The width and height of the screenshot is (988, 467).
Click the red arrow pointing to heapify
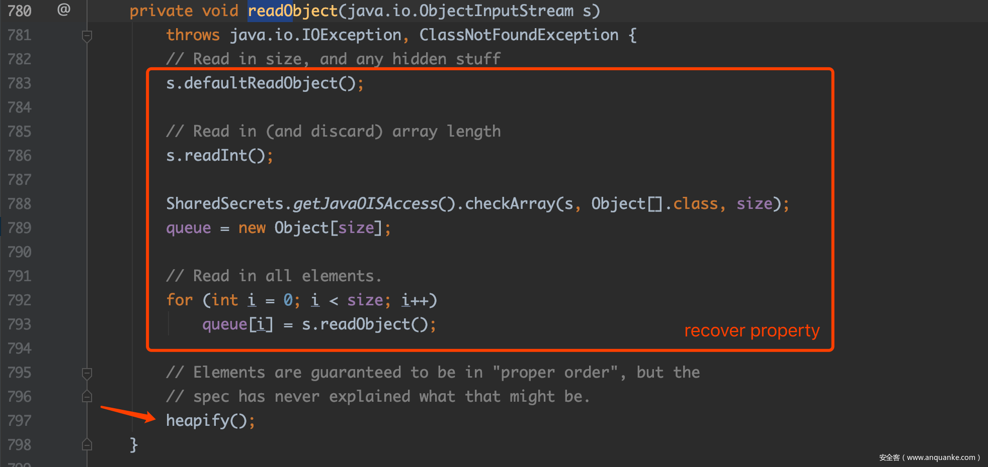[x=128, y=414]
